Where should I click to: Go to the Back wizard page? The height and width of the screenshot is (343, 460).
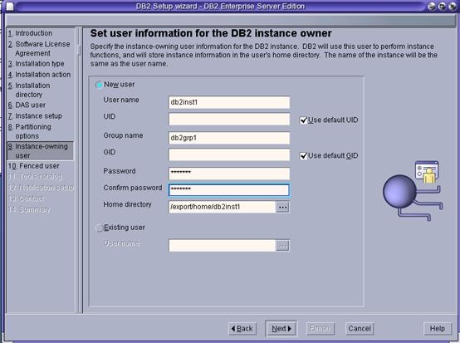(x=242, y=329)
